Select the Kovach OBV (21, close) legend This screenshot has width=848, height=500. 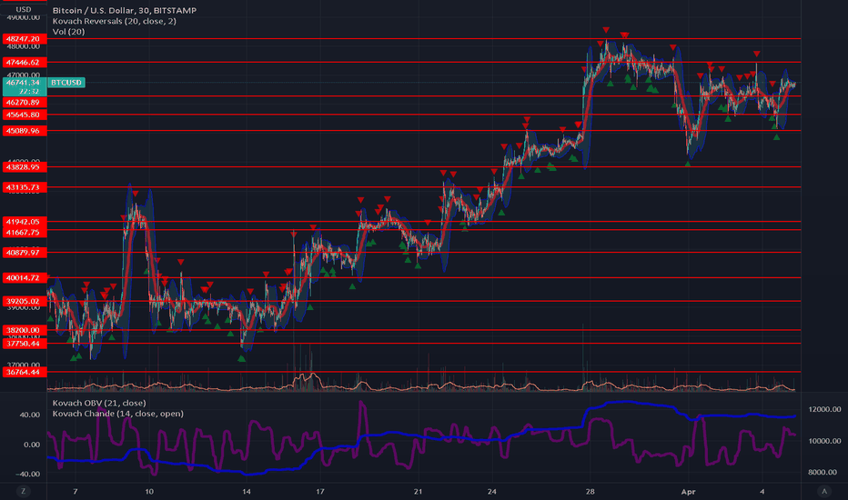pyautogui.click(x=99, y=403)
